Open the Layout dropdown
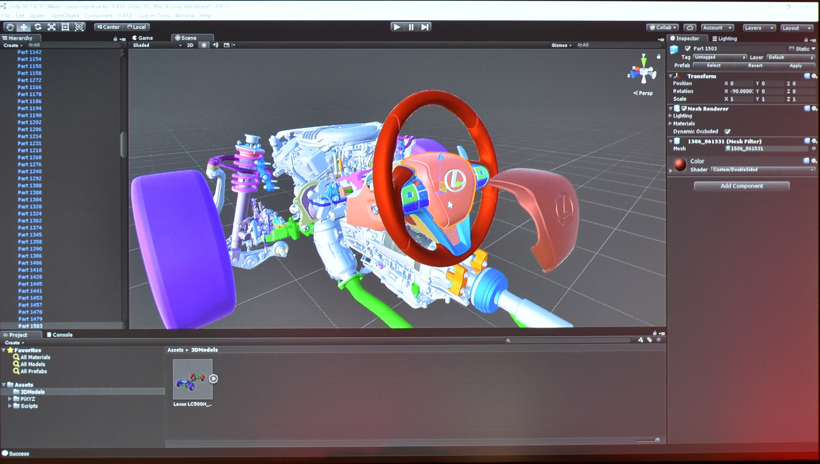 coord(797,28)
